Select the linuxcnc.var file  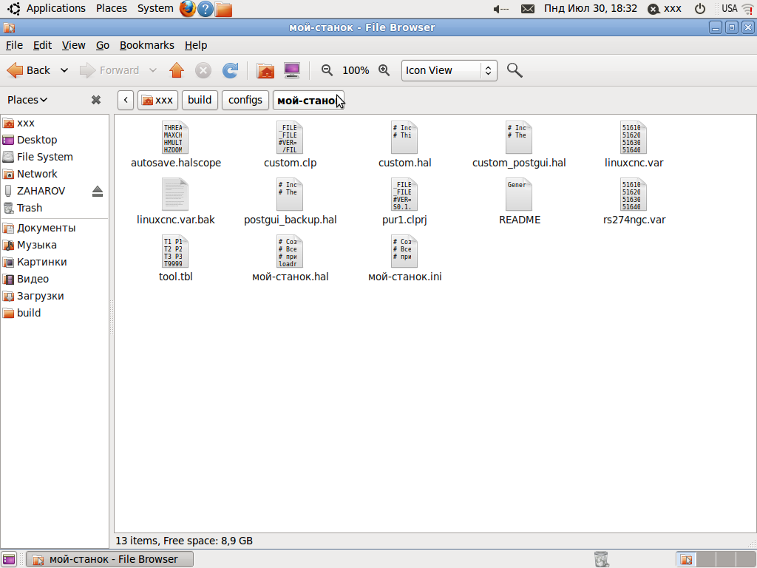click(634, 145)
